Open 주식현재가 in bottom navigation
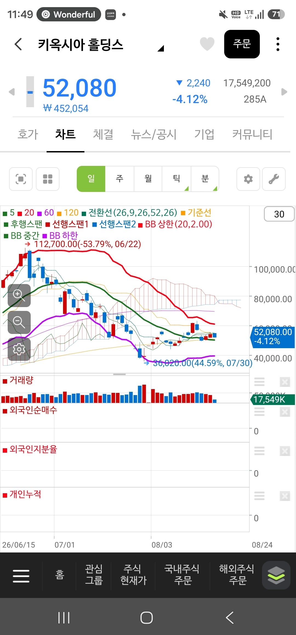 [133, 575]
